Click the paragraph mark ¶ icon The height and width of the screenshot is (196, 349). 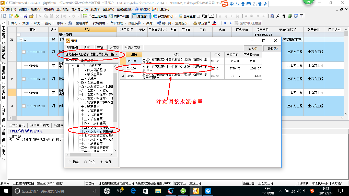284,16
